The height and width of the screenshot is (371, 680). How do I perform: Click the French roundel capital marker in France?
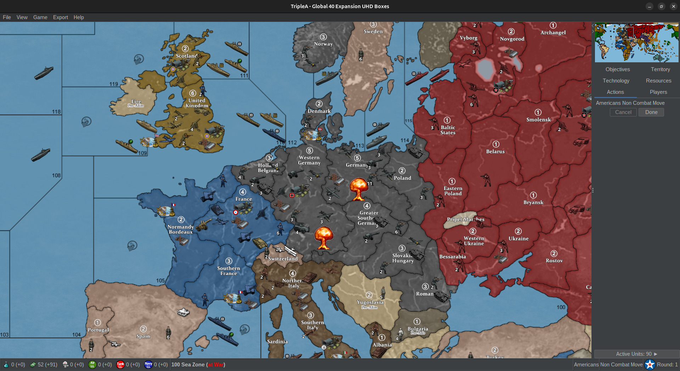236,212
